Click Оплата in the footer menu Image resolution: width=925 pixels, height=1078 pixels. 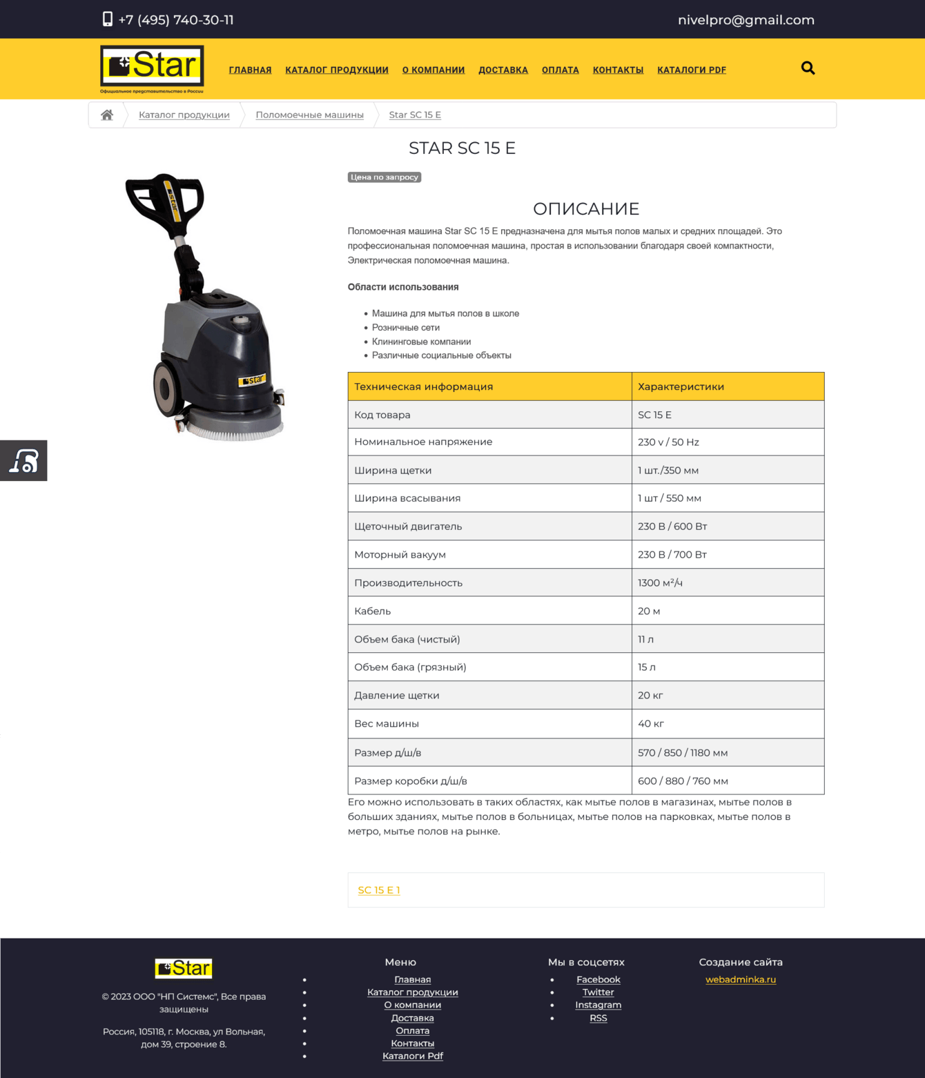(413, 1030)
